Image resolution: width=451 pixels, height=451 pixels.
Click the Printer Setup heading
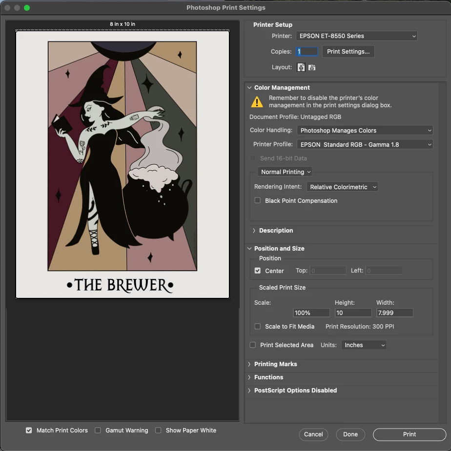(x=273, y=25)
